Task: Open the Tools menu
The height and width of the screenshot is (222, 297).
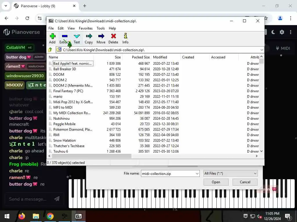Action: click(x=101, y=28)
